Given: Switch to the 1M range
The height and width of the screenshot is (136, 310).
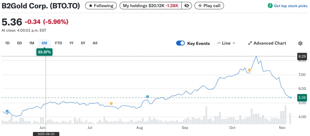Looking at the screenshot, I should 31,43.
